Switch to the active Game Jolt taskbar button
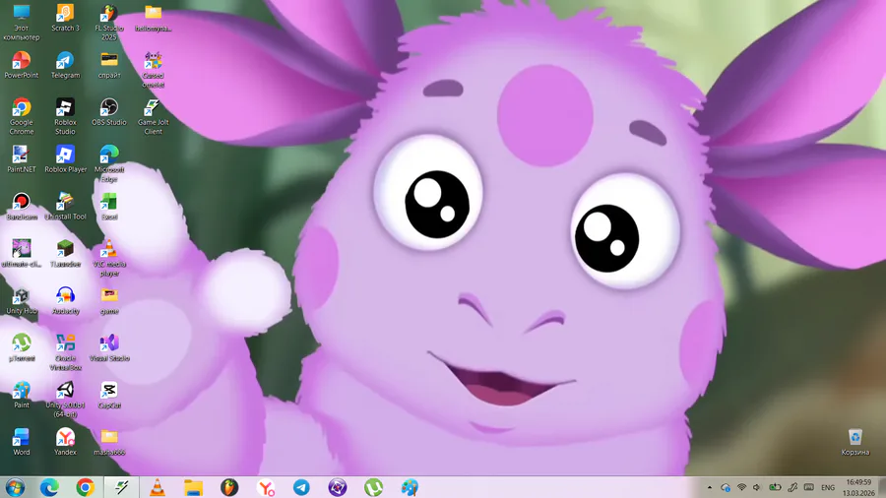This screenshot has height=498, width=886. coord(121,487)
